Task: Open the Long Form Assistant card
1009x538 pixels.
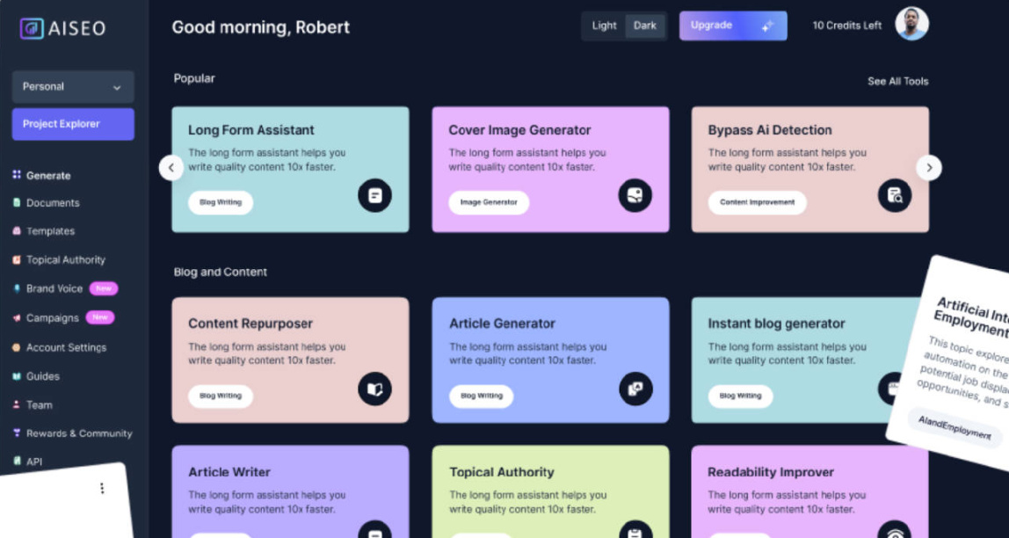Action: 290,170
